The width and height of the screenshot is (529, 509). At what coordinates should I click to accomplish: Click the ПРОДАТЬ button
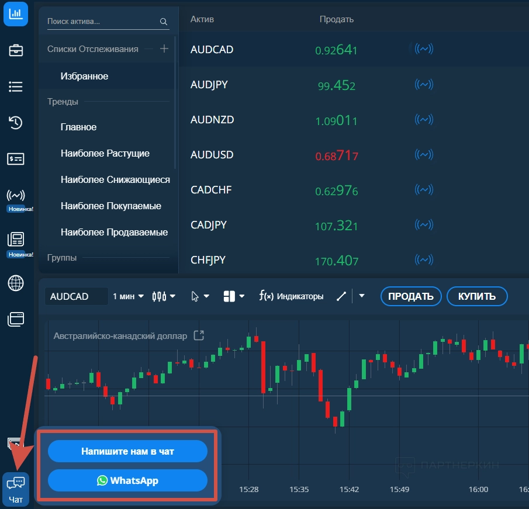(x=410, y=296)
